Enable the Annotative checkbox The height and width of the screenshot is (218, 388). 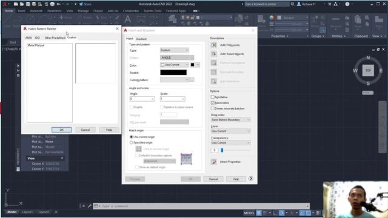click(x=213, y=97)
